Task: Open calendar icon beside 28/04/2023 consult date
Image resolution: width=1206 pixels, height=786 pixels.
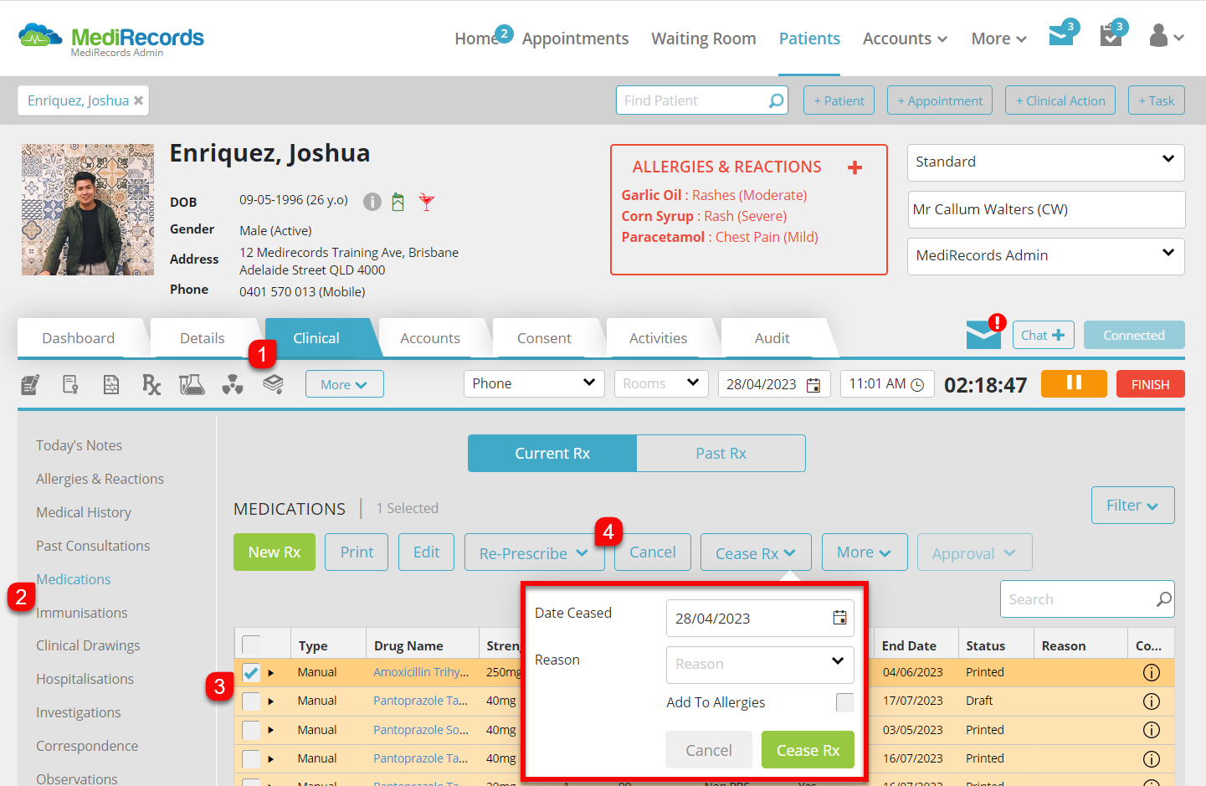Action: (813, 385)
